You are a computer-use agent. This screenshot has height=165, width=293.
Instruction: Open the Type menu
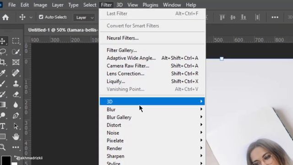(x=73, y=5)
